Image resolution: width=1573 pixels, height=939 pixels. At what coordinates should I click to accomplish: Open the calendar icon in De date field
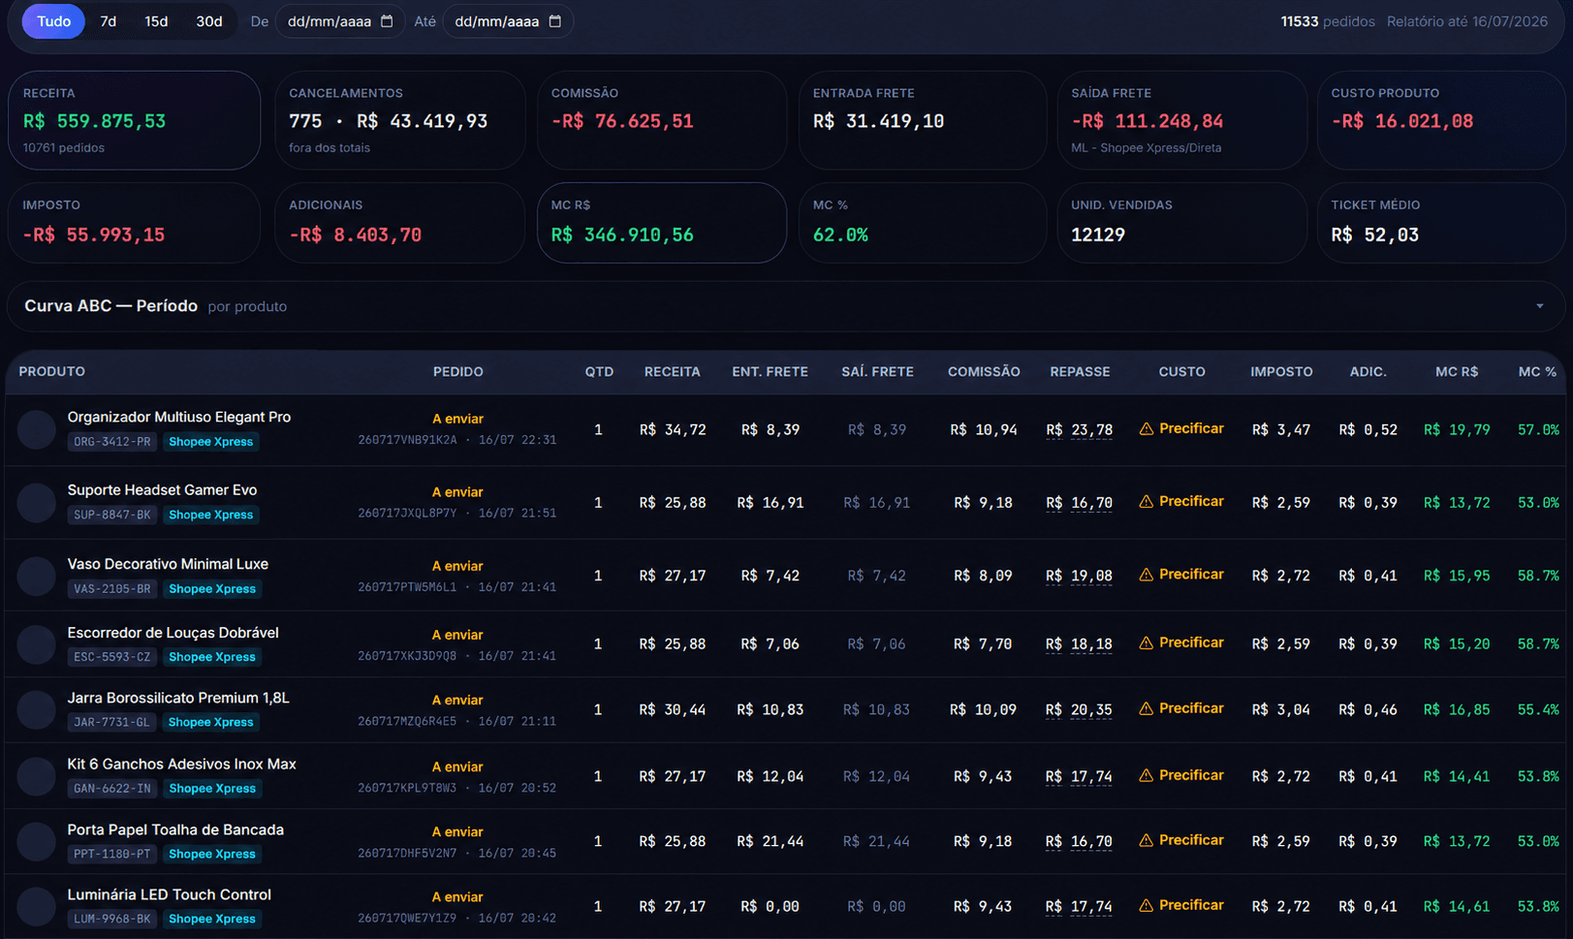[x=387, y=21]
